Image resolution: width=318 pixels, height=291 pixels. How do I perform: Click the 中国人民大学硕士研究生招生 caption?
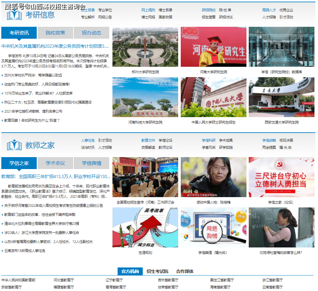click(214, 122)
